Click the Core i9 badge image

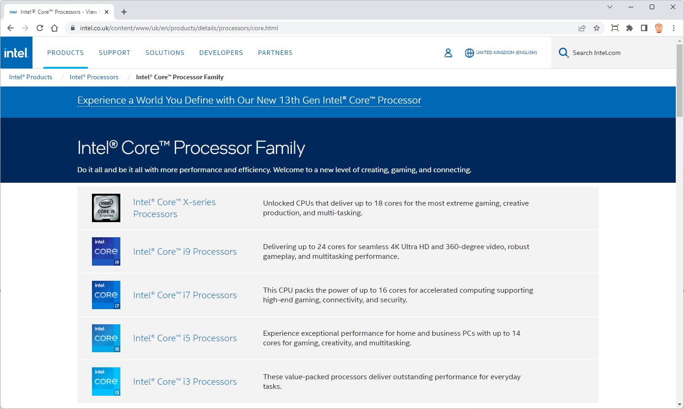pyautogui.click(x=106, y=251)
